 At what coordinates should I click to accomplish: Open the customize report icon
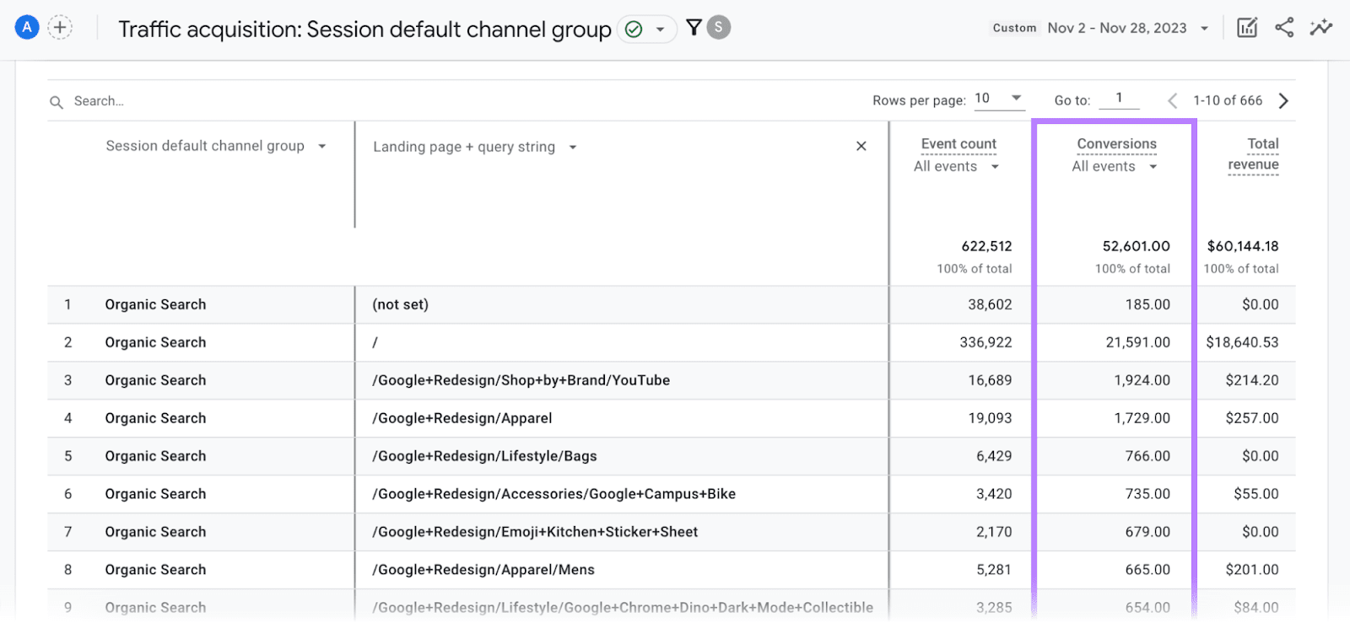pyautogui.click(x=1246, y=28)
